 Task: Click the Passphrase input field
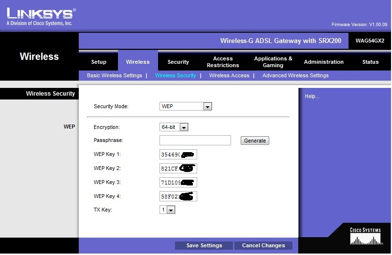tap(195, 141)
